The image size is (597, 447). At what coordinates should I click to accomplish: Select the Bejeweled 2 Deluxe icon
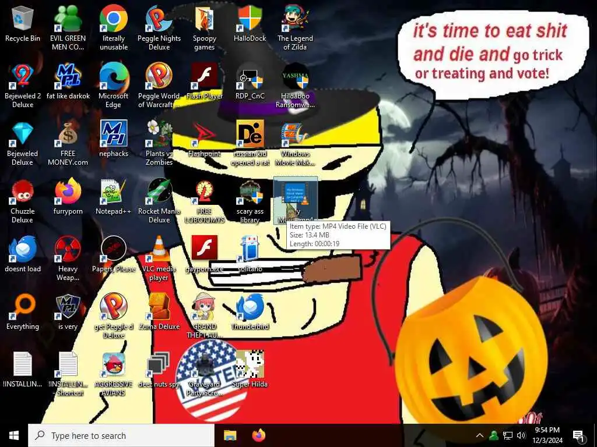tap(23, 76)
